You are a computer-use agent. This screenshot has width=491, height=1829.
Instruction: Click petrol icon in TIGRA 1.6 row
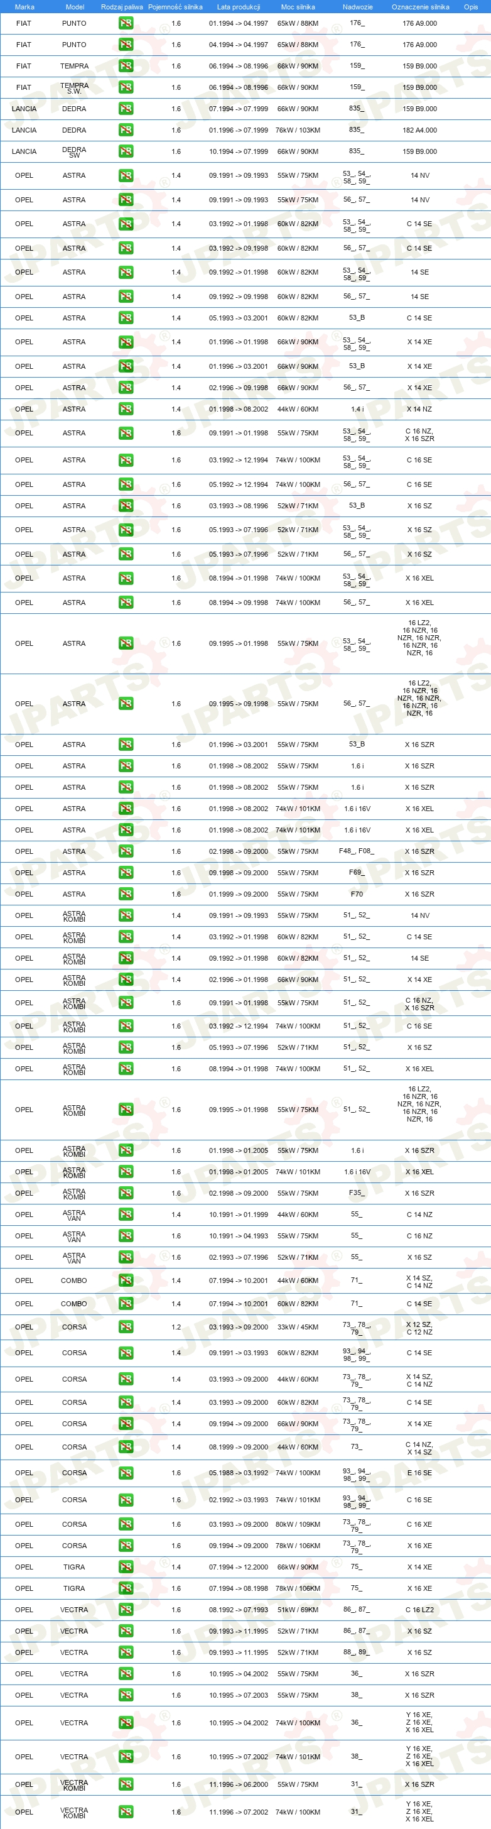[x=126, y=1588]
